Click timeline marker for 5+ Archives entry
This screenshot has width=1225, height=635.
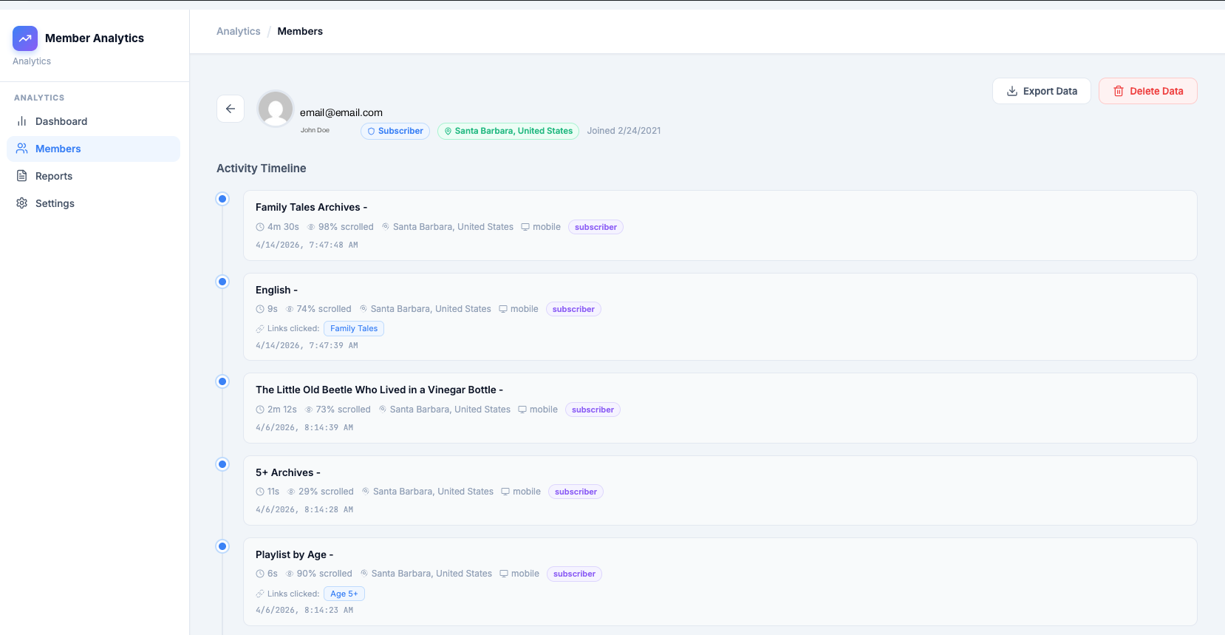point(222,464)
